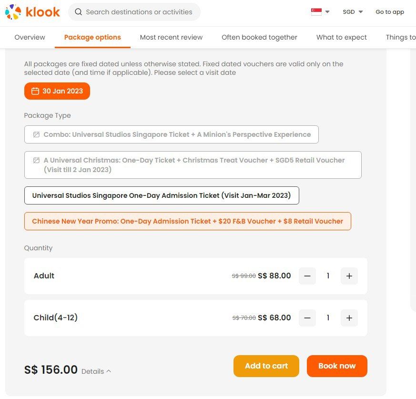Screen dimensions: 416x399
Task: Open the SGD currency dropdown
Action: 353,12
